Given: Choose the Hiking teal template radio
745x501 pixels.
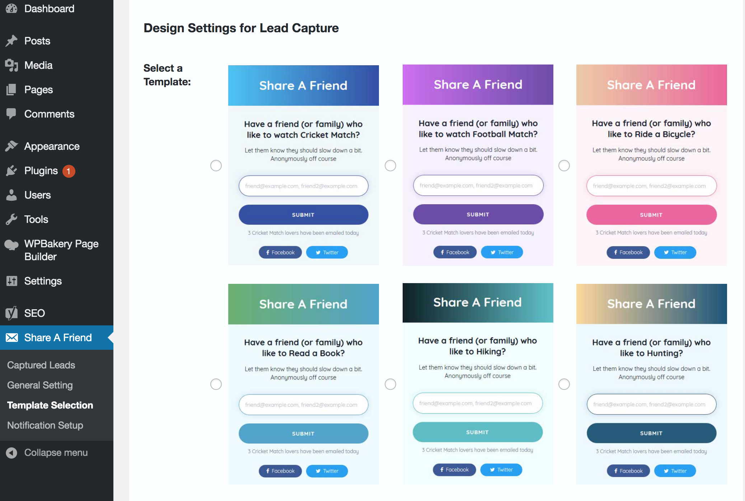Looking at the screenshot, I should tap(390, 384).
